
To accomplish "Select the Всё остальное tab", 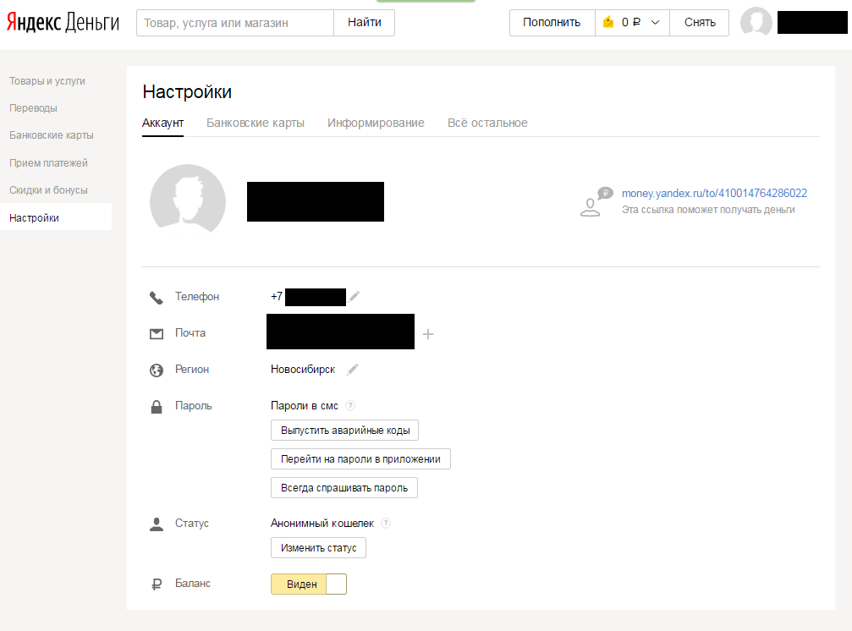I will (x=487, y=123).
